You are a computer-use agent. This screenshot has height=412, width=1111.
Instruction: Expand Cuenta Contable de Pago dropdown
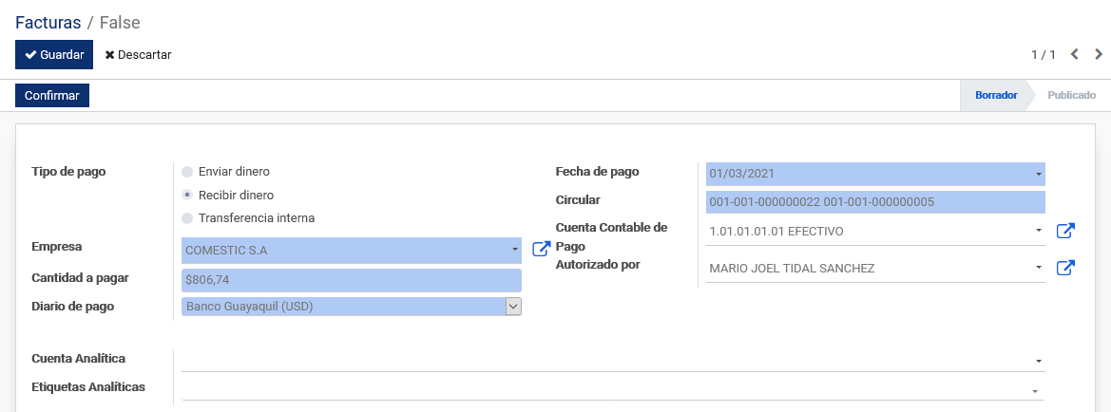(x=1038, y=231)
